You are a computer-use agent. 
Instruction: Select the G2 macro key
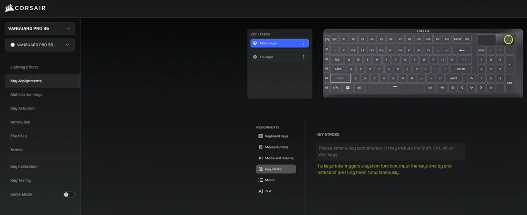pos(327,58)
